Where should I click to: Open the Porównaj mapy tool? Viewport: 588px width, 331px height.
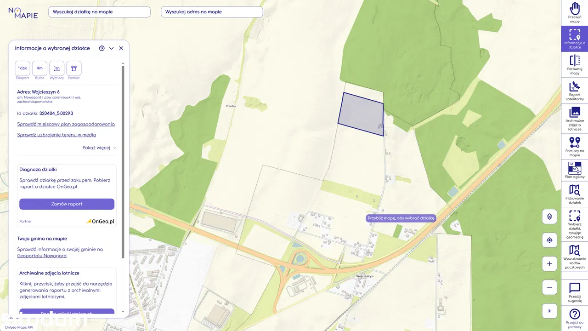[x=575, y=65]
